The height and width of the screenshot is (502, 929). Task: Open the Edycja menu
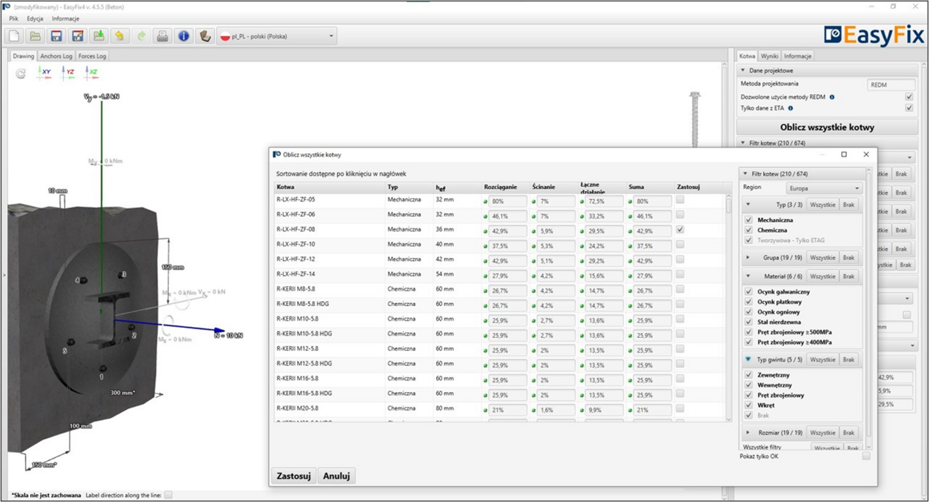point(35,18)
